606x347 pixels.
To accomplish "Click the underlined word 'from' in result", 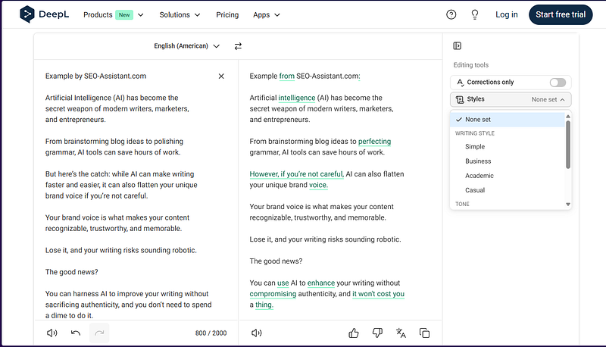I will click(287, 76).
